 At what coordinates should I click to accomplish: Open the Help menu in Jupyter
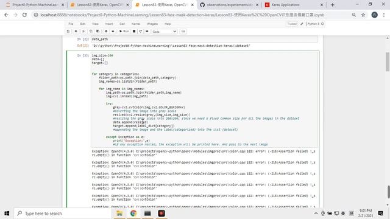point(168,24)
